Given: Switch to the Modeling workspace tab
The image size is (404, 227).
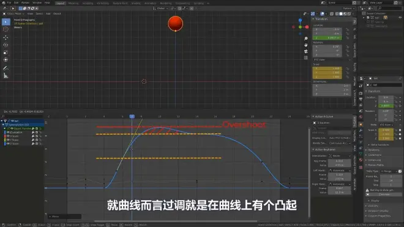Looking at the screenshot, I should (x=73, y=3).
